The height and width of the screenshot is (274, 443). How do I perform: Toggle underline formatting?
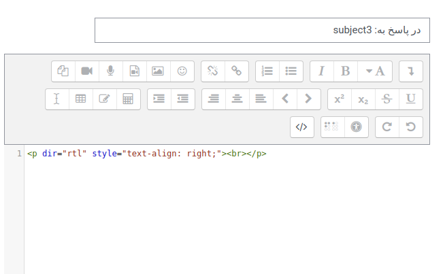(411, 99)
